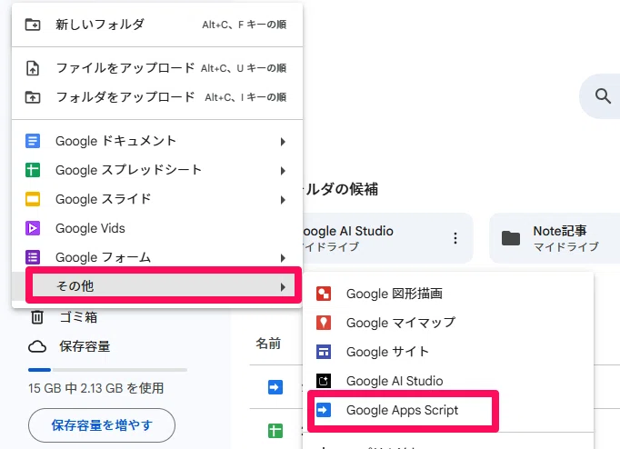The image size is (620, 449).
Task: Click the Apps Script file icon in file list
Action: point(275,386)
